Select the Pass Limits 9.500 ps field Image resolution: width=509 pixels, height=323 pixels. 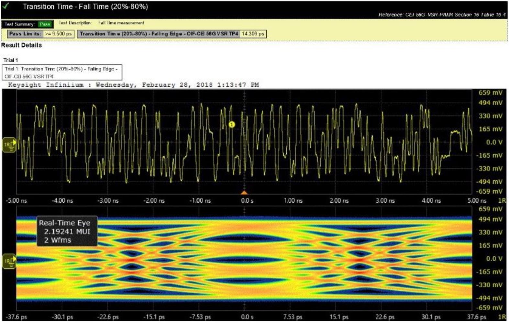[x=59, y=34]
